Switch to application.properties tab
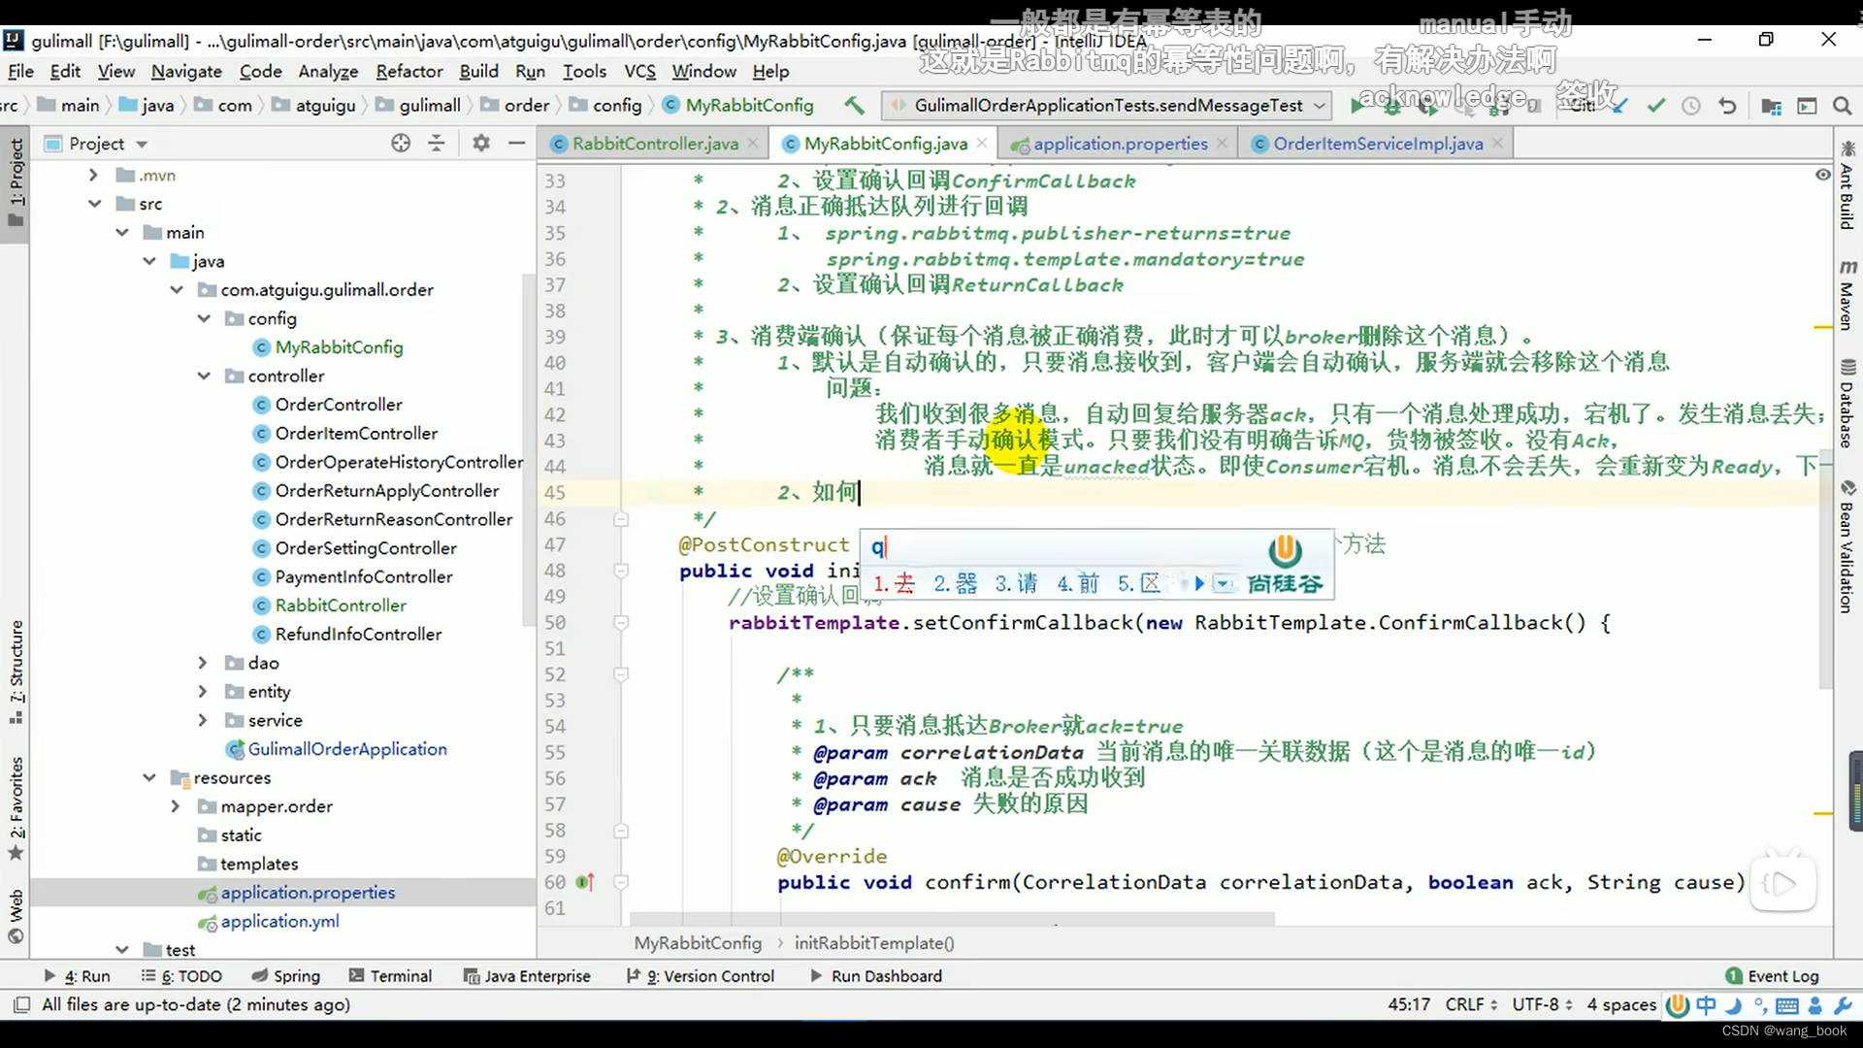This screenshot has width=1863, height=1048. point(1120,144)
